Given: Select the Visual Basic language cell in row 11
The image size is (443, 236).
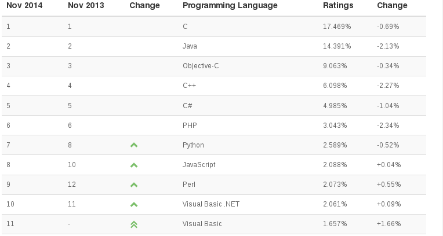Looking at the screenshot, I should [x=202, y=224].
